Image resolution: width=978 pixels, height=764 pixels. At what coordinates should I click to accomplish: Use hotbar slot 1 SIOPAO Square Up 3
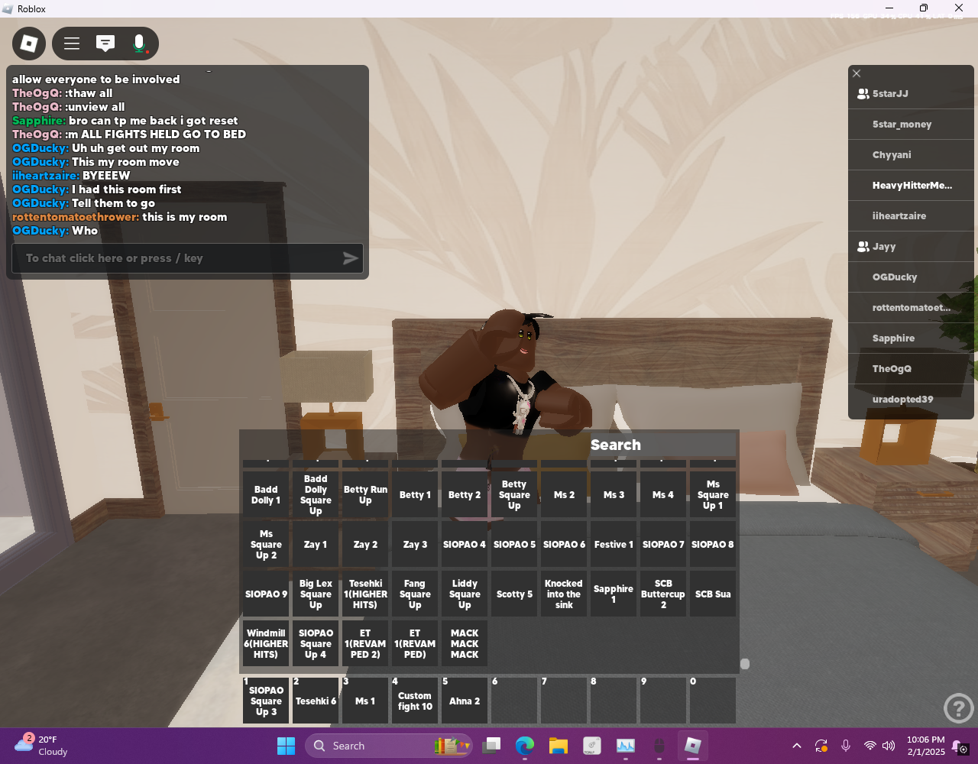pyautogui.click(x=266, y=701)
